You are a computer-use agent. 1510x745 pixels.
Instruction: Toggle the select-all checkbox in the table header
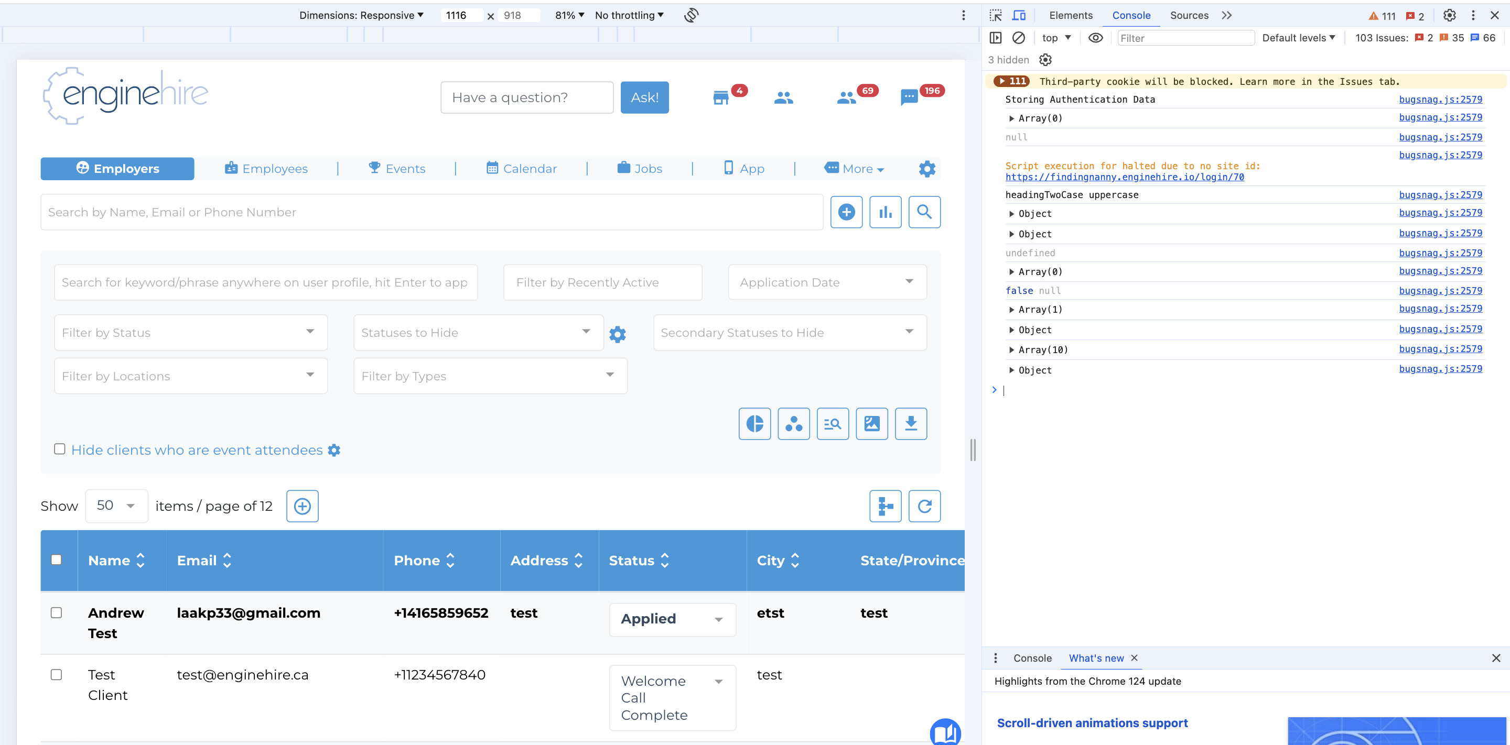click(x=57, y=560)
